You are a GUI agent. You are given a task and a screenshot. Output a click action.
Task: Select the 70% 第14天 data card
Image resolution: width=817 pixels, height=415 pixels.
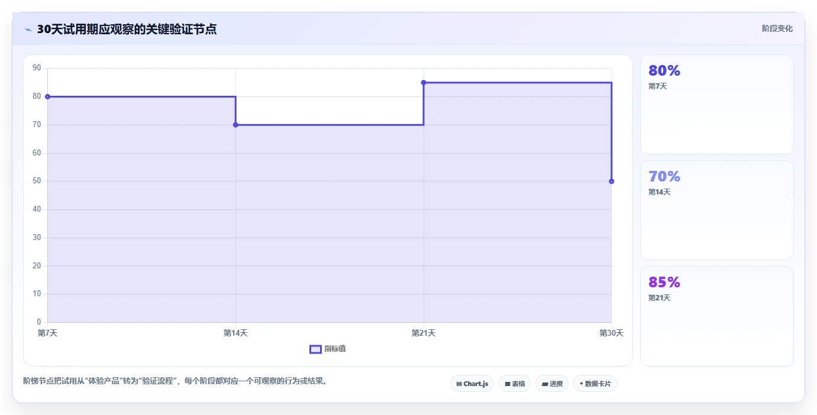716,210
